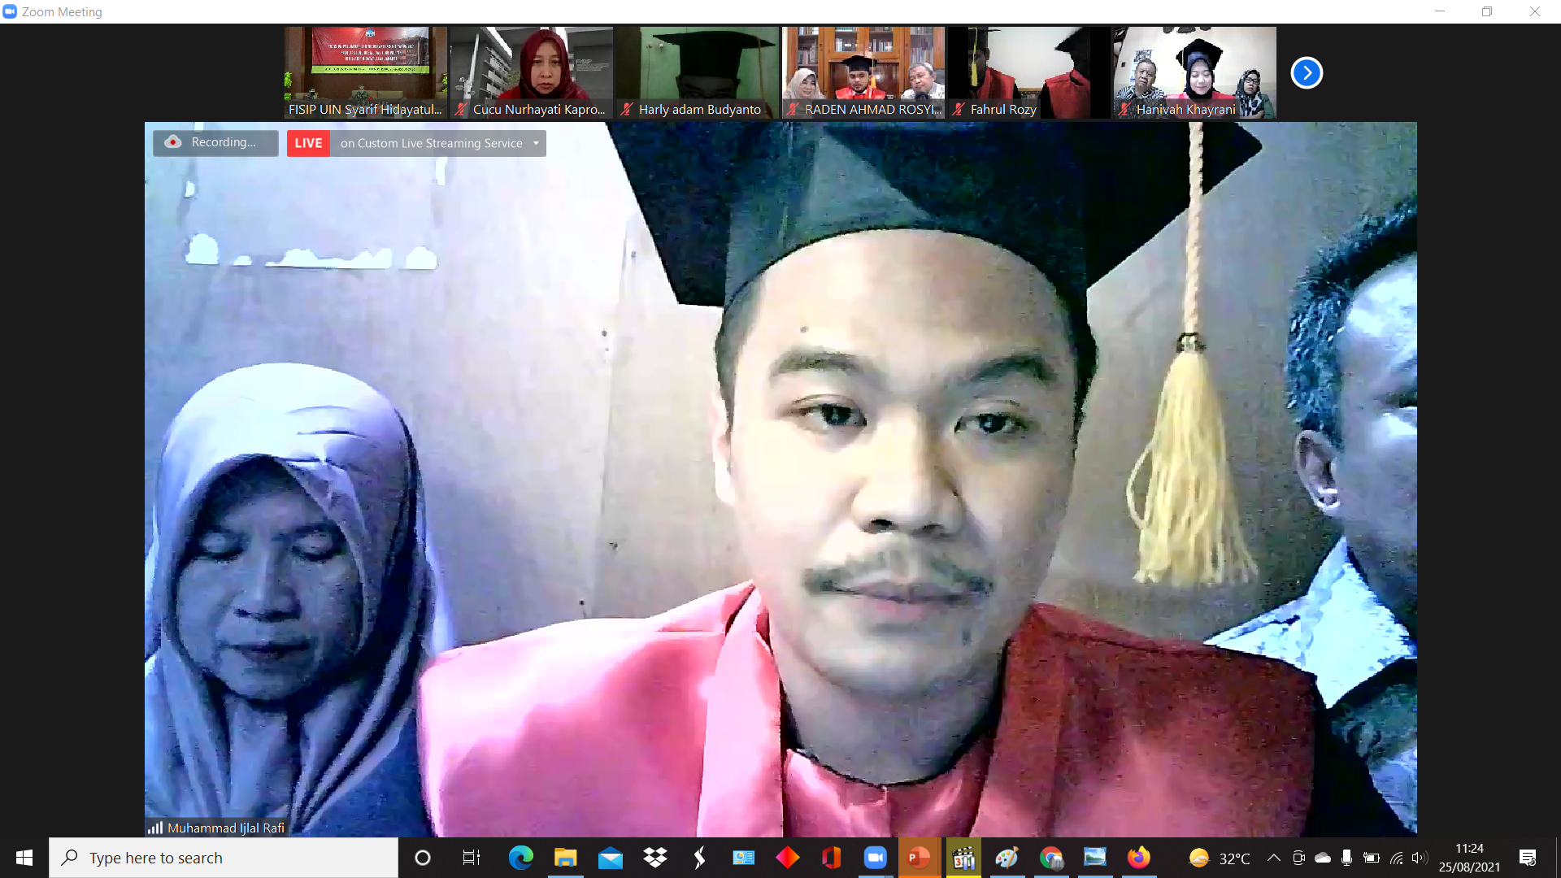Switch to Firefox in the taskbar

click(x=1139, y=858)
